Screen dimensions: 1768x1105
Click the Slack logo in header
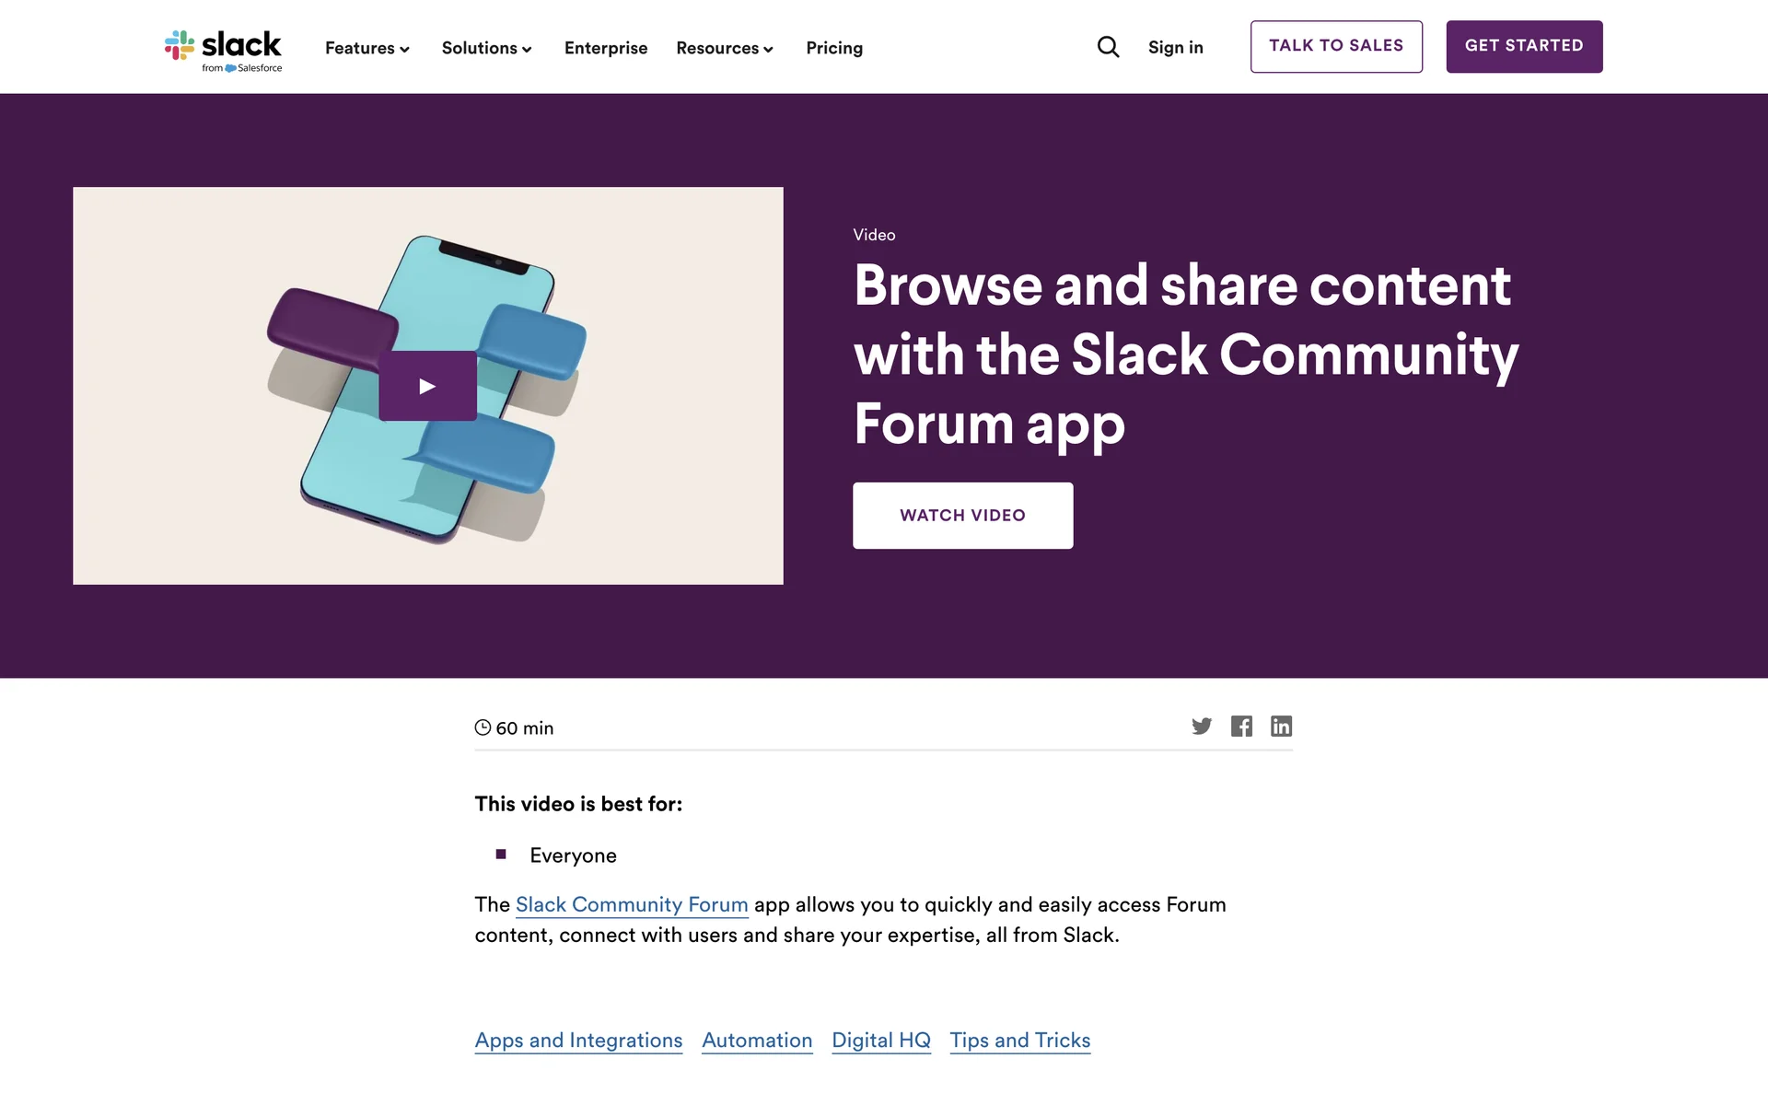point(223,50)
